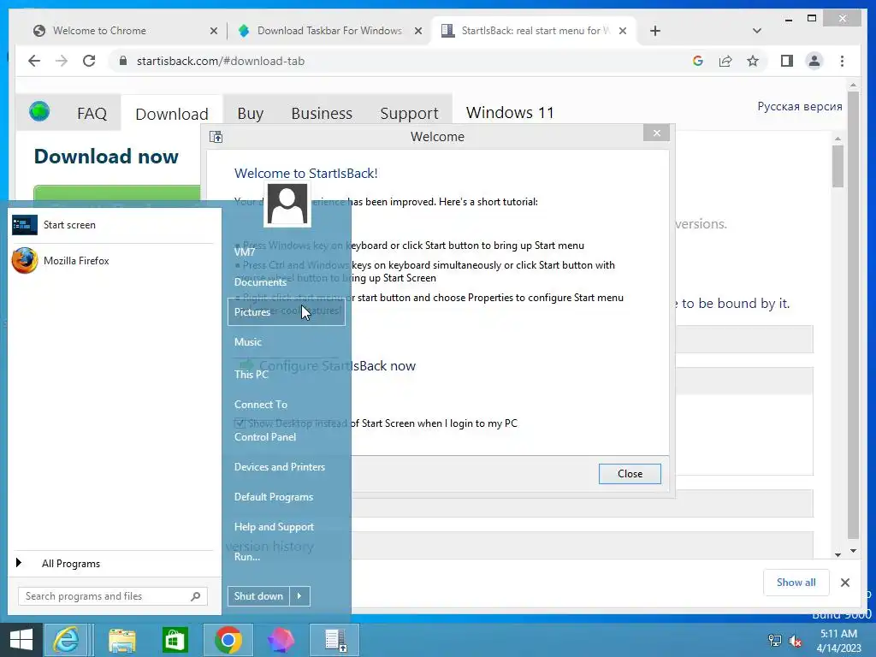
Task: Click the Chrome page vertical scrollbar
Action: (853, 313)
